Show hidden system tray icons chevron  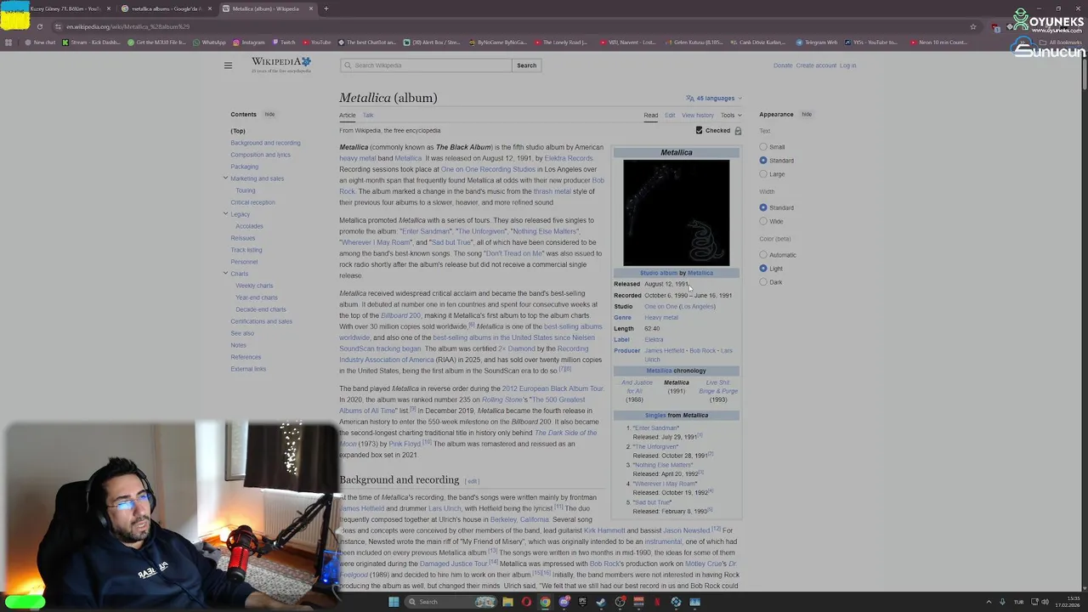[989, 602]
